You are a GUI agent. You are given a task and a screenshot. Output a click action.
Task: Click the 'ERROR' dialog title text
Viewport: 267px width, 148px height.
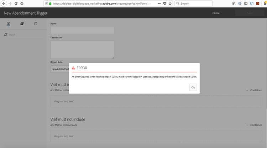(x=82, y=68)
